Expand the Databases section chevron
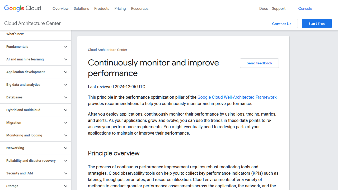Screen dimensions: 338x190 point(66,97)
